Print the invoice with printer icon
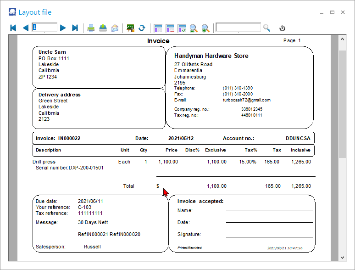Image resolution: width=355 pixels, height=270 pixels. pos(91,28)
